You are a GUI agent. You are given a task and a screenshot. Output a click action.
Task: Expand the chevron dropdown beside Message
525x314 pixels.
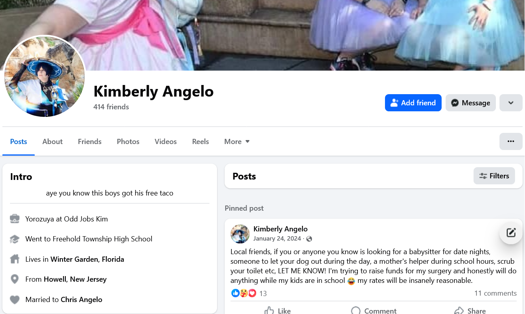[x=511, y=103]
